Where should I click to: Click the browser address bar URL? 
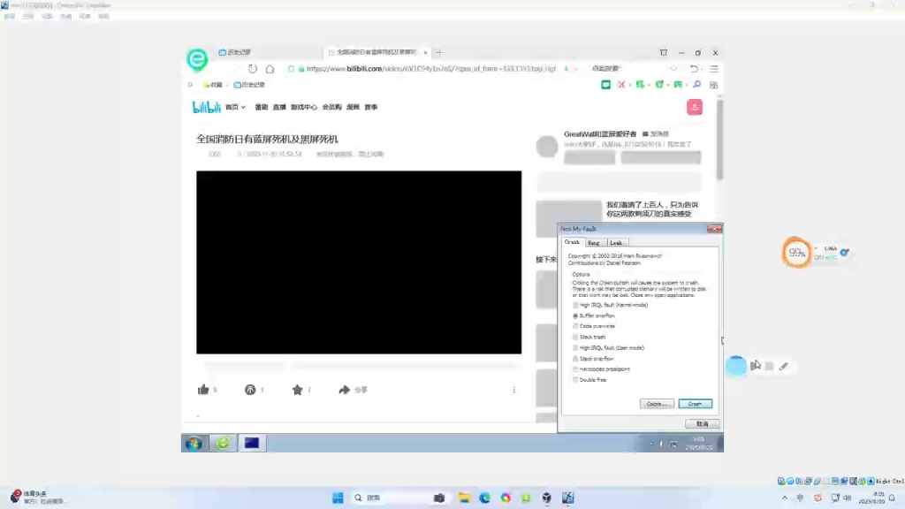tap(431, 69)
